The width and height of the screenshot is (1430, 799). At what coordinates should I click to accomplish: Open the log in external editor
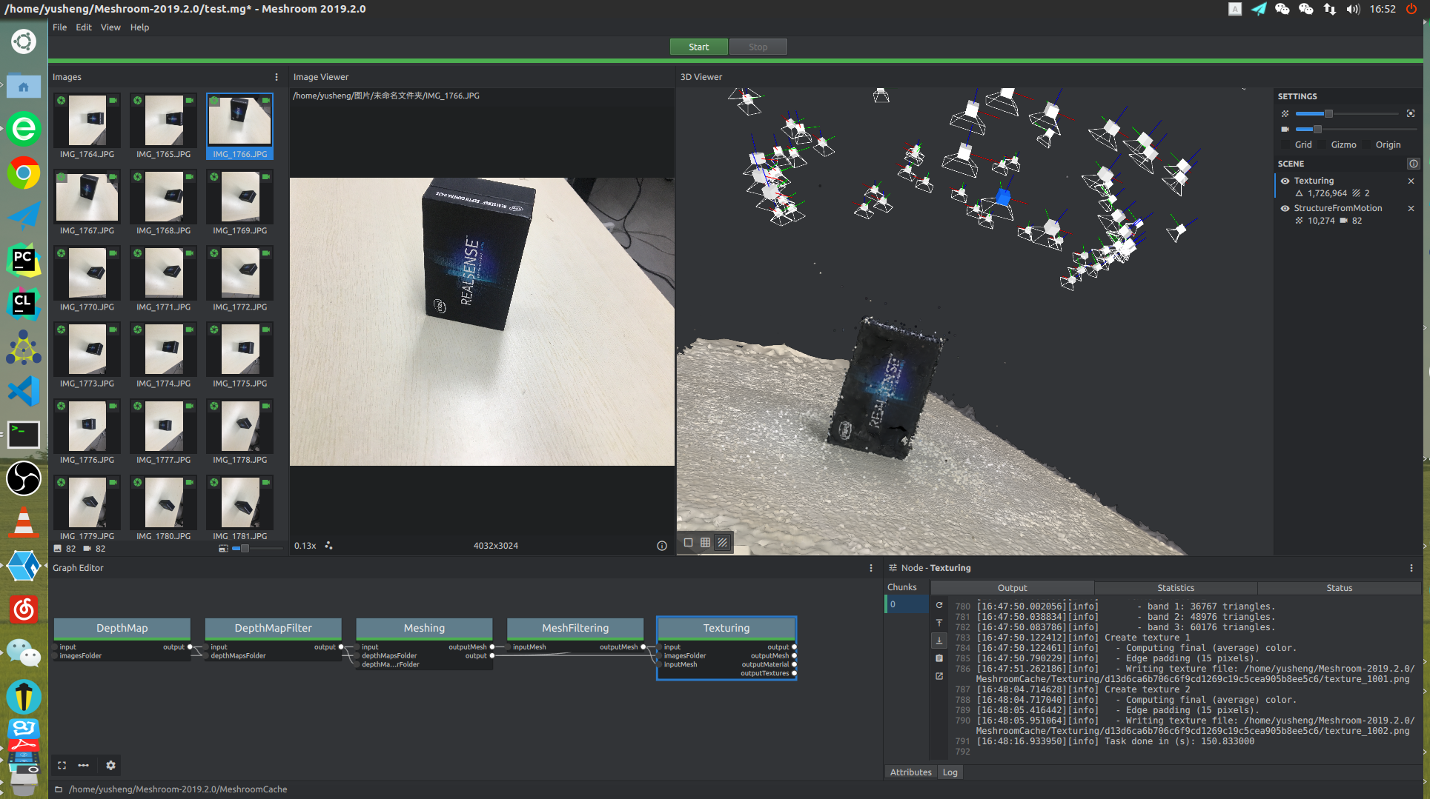pos(939,675)
